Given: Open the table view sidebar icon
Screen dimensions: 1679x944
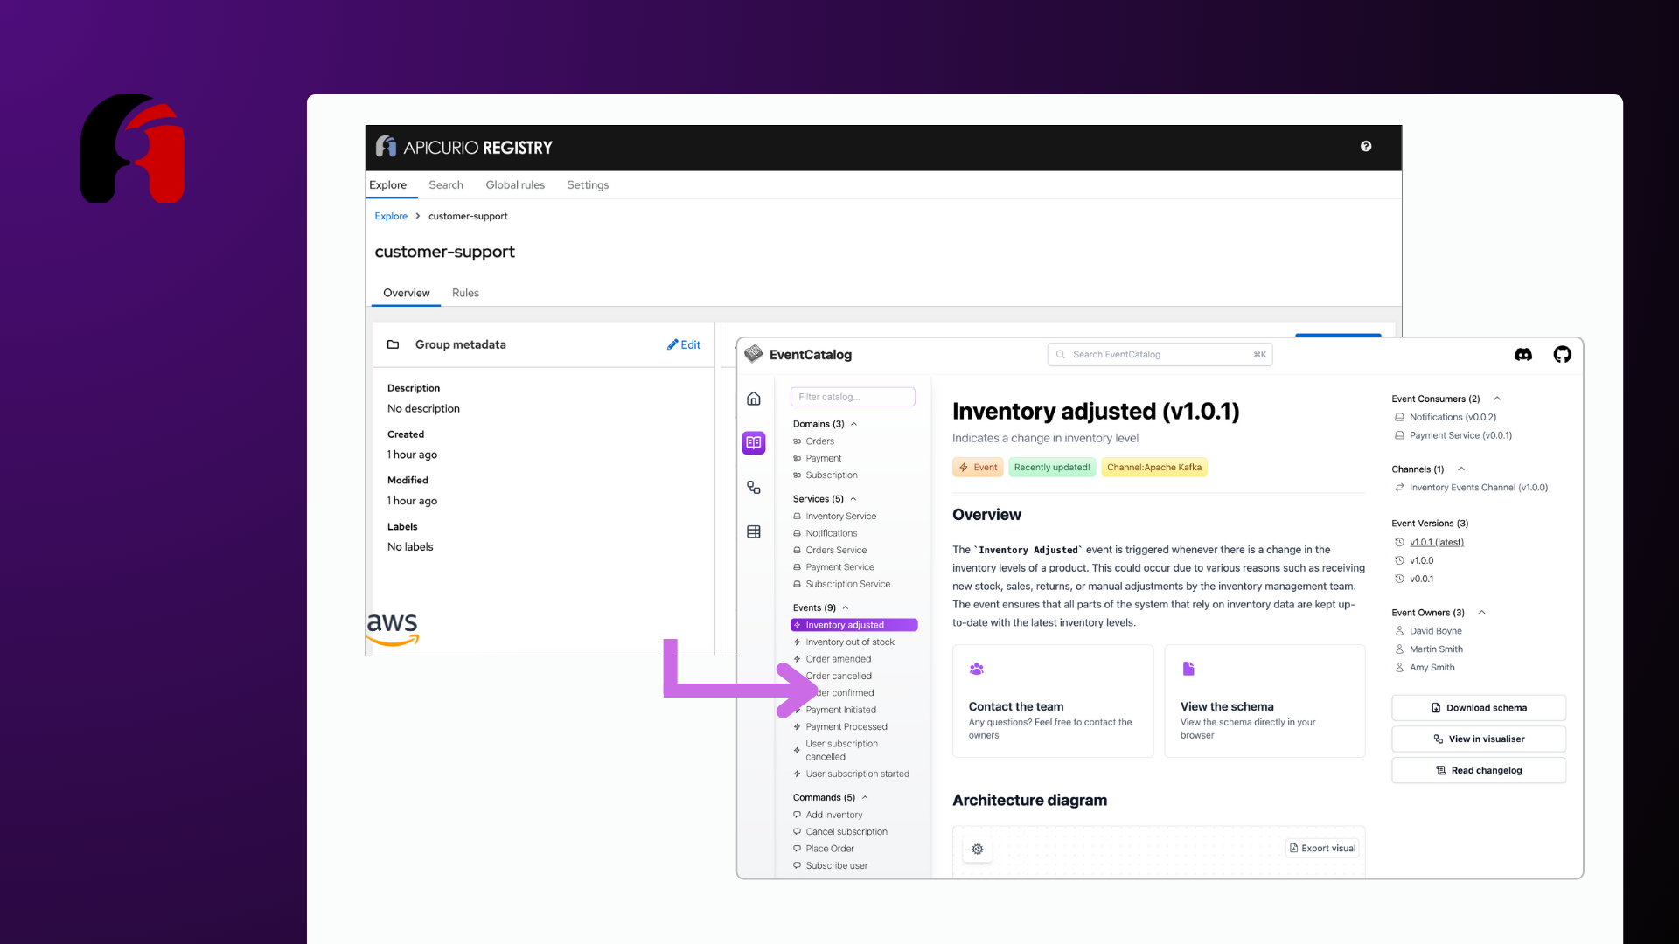Looking at the screenshot, I should point(753,531).
